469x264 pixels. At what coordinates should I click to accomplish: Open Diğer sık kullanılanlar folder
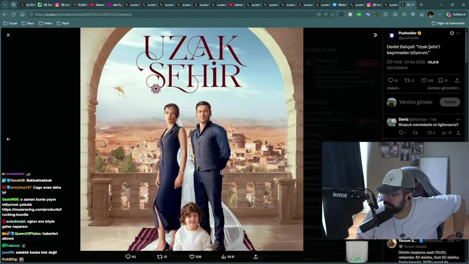pyautogui.click(x=448, y=23)
